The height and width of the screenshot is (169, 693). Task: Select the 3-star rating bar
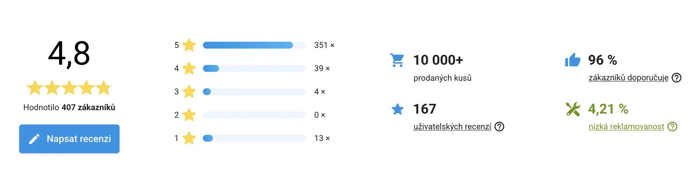click(x=254, y=92)
